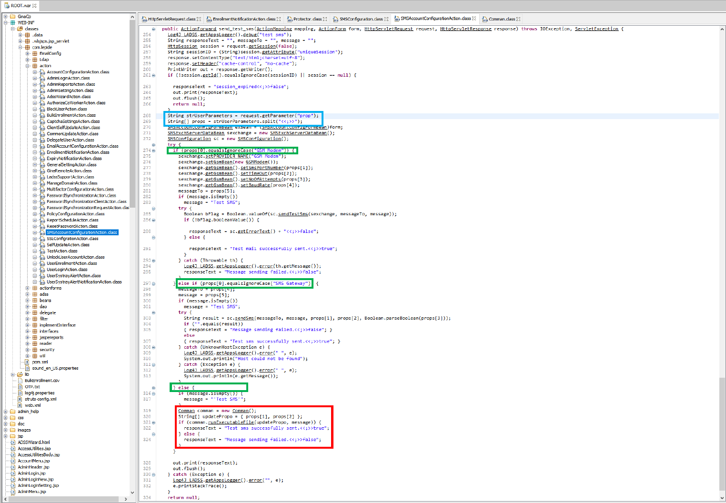Click the package icon next to security

(x=35, y=350)
